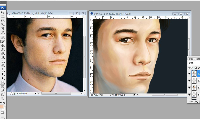This screenshot has height=119, width=200.
Task: Select the Type tool
Action: [x=2, y=74]
